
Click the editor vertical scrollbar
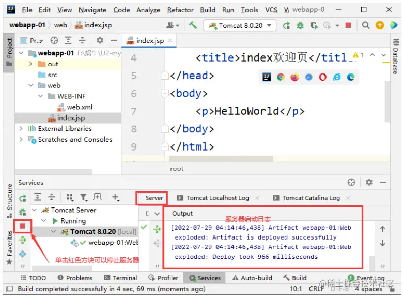coord(387,101)
